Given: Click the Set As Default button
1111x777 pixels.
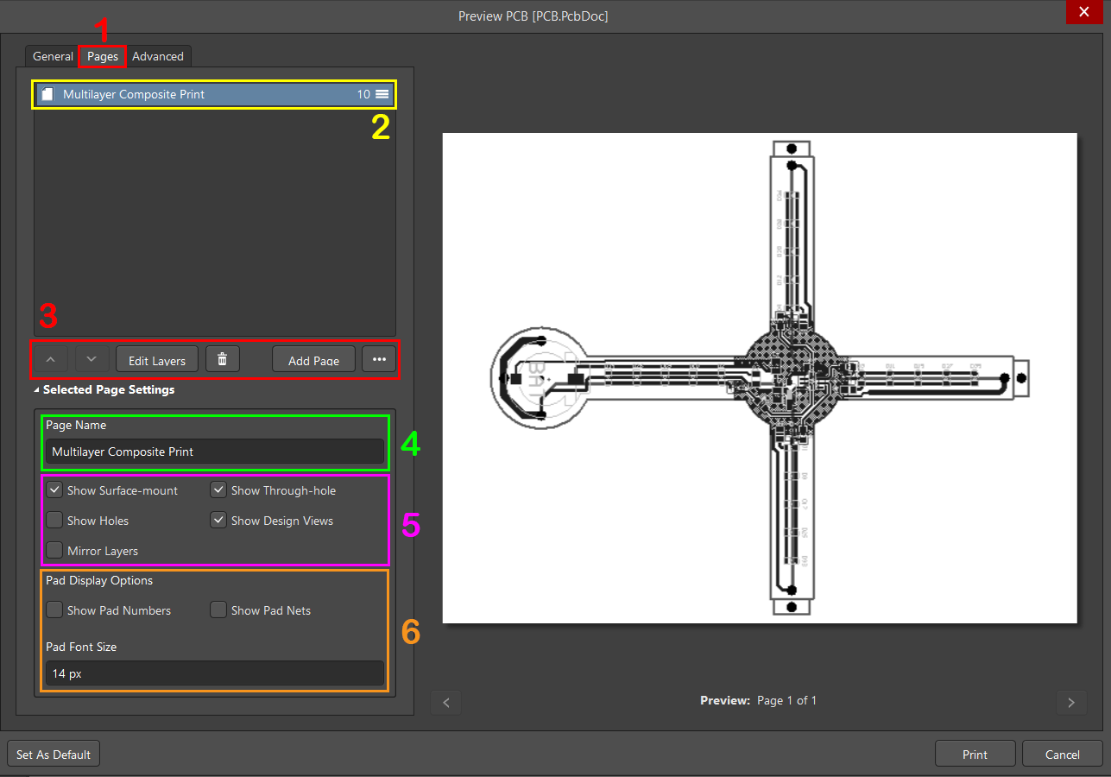Looking at the screenshot, I should coord(54,755).
